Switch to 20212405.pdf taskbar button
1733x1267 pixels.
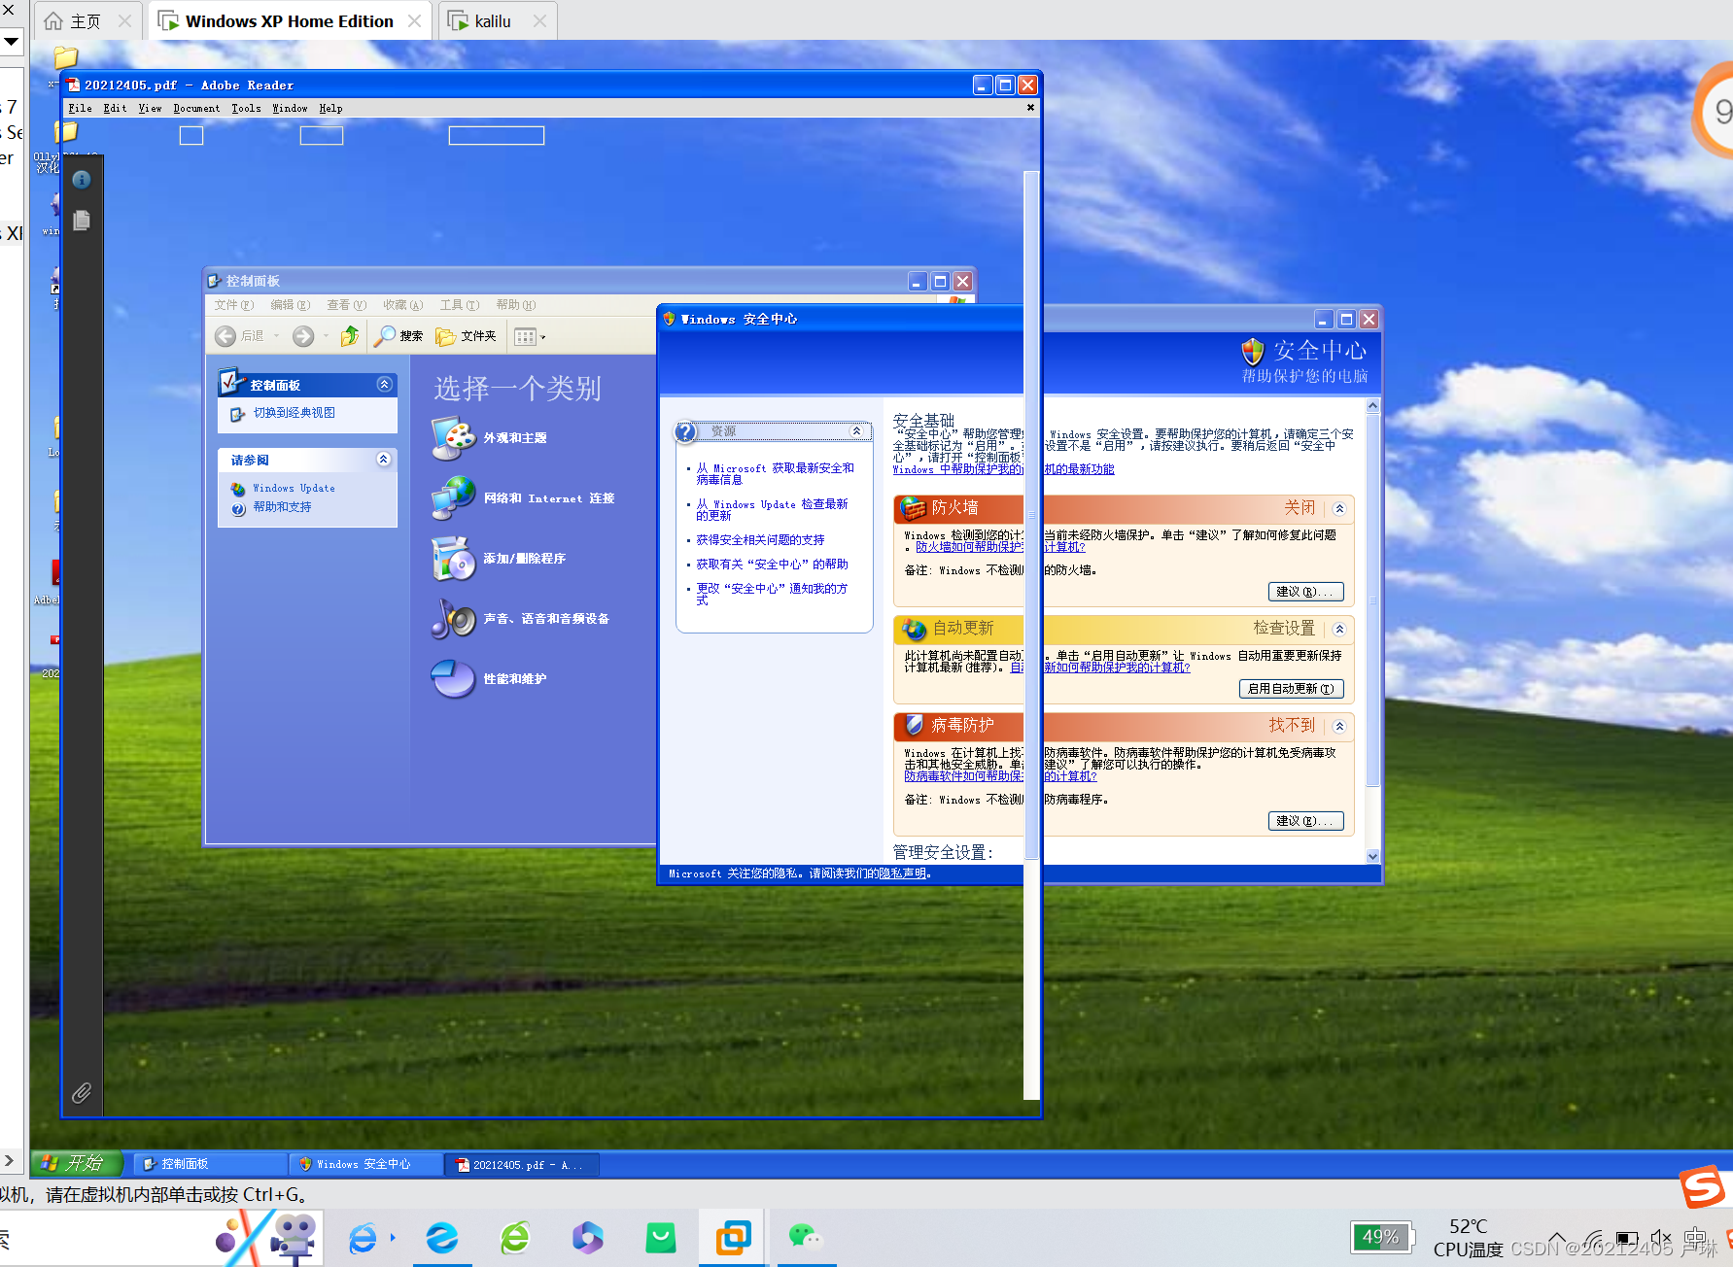(523, 1164)
